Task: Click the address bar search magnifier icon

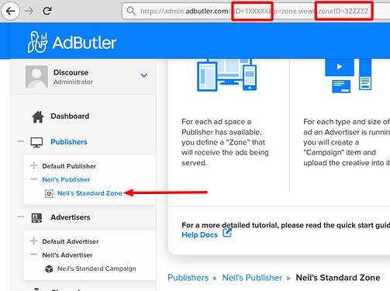Action: point(131,11)
